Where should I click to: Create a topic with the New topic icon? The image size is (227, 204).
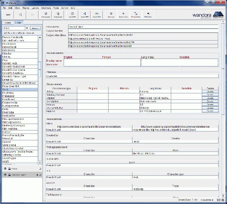[111, 14]
